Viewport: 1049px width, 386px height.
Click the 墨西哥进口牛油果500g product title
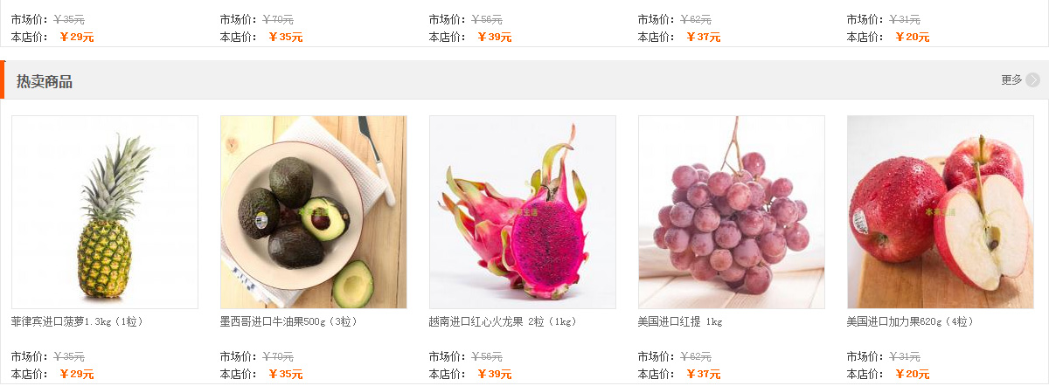pyautogui.click(x=289, y=321)
